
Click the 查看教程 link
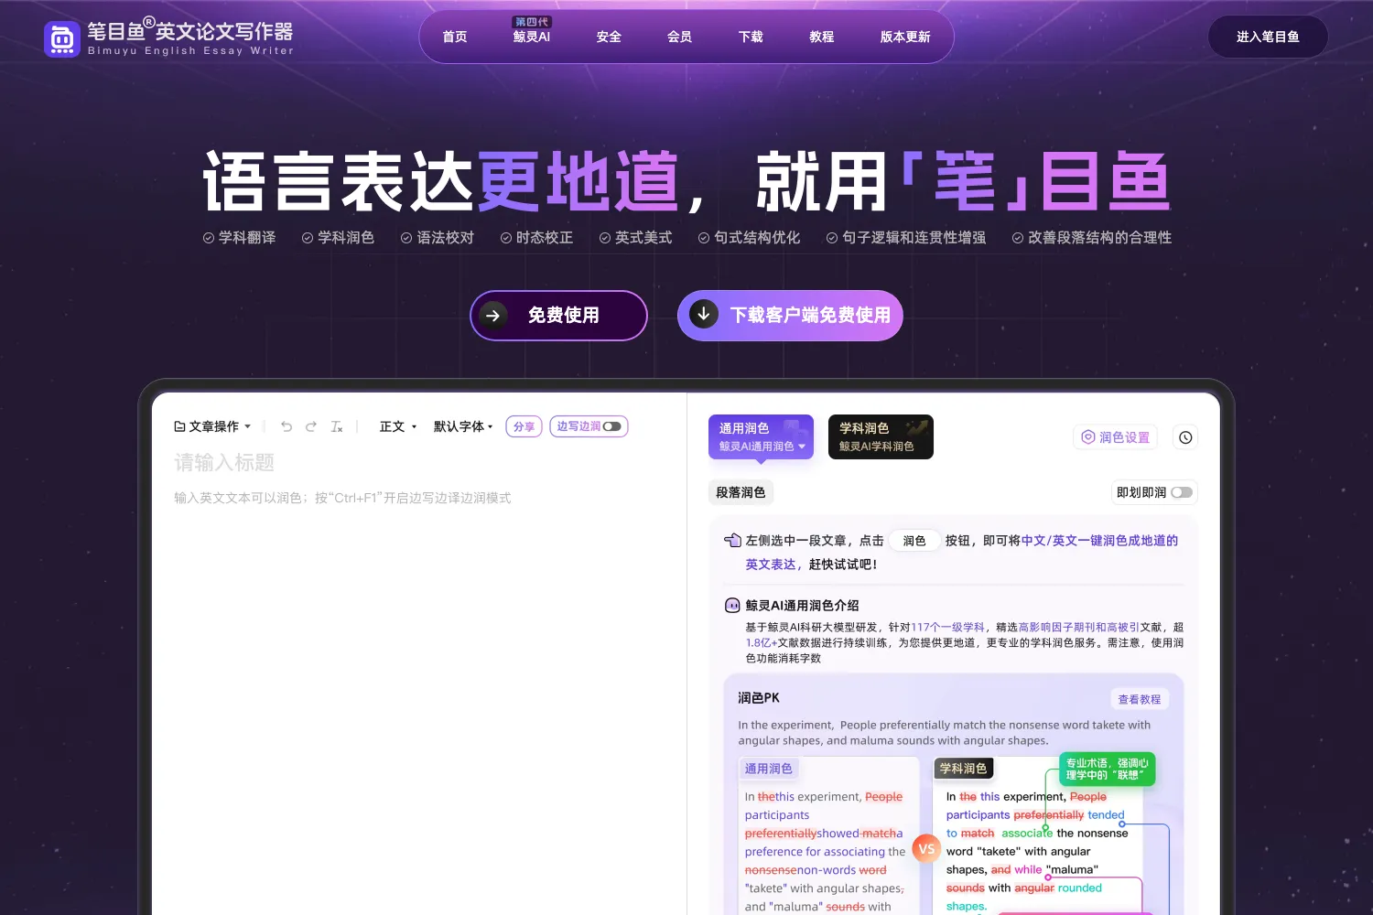click(1140, 699)
